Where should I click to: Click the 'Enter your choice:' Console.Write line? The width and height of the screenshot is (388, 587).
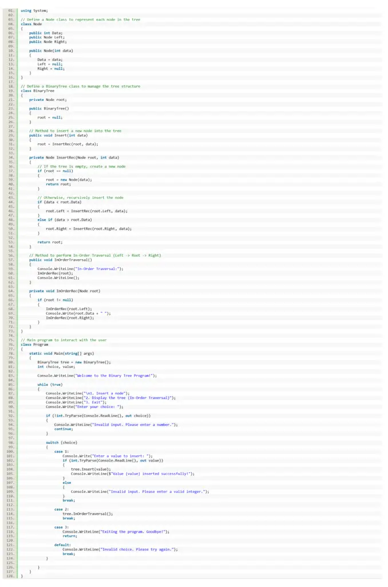point(85,407)
